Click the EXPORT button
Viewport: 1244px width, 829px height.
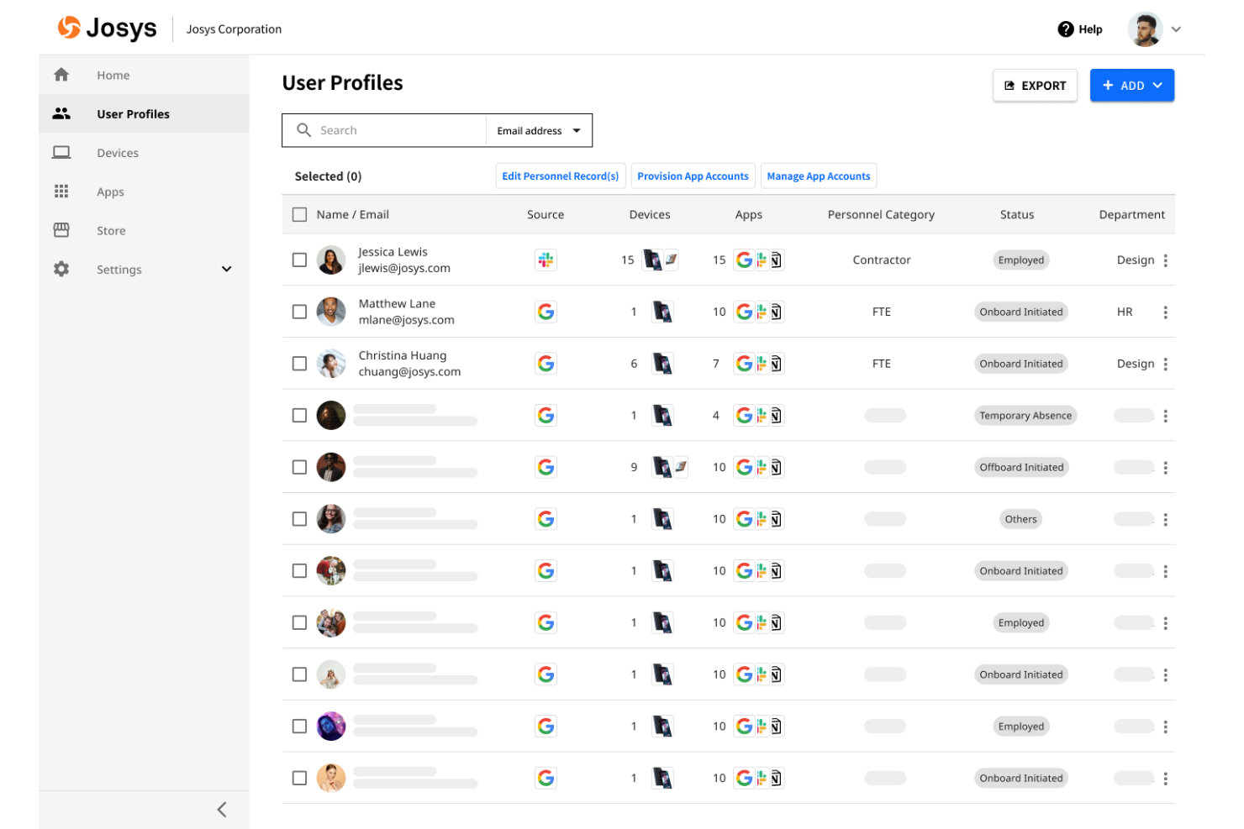[1035, 85]
